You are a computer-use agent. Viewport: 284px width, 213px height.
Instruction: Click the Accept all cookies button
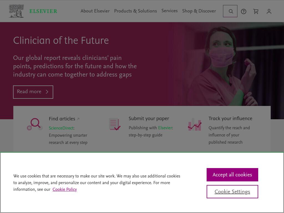coord(232,175)
